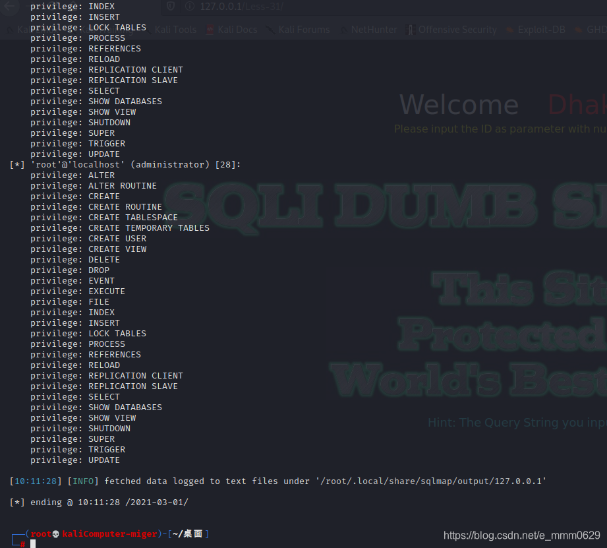Click the 'privilege: DROP' line
607x548 pixels.
click(x=70, y=270)
